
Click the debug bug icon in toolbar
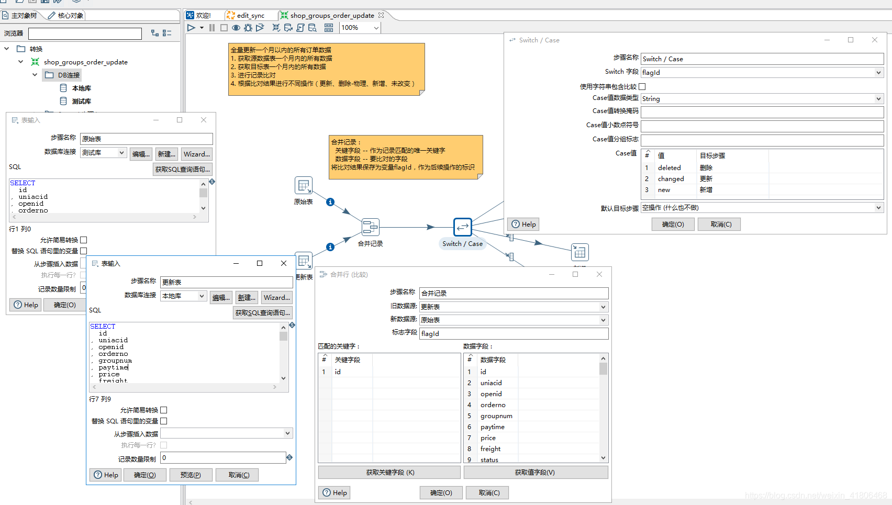point(248,28)
